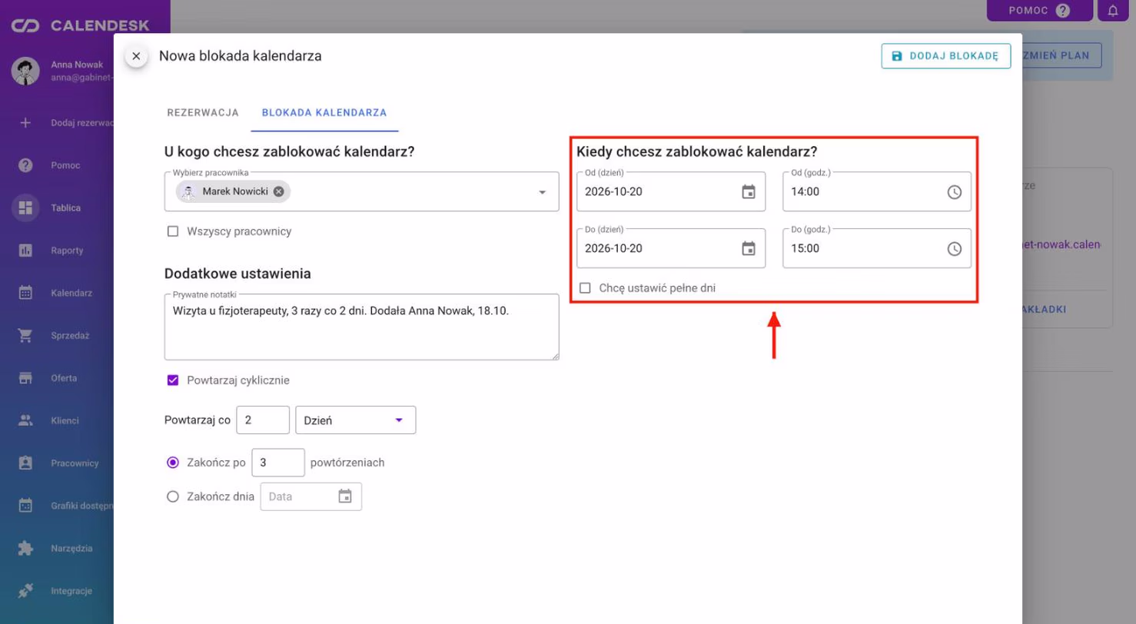Viewport: 1136px width, 624px height.
Task: Open notifications bell icon
Action: [x=1112, y=11]
